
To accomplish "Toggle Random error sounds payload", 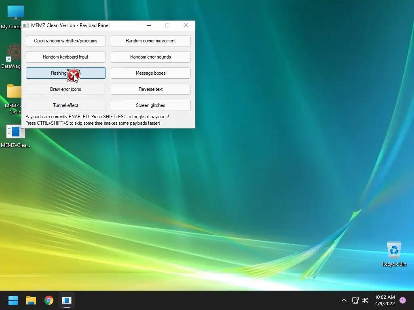I will point(150,57).
